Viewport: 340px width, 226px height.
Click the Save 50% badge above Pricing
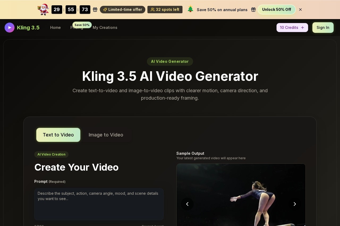coord(82,25)
